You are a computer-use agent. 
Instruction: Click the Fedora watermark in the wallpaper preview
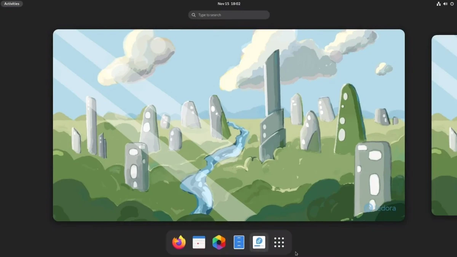(382, 208)
